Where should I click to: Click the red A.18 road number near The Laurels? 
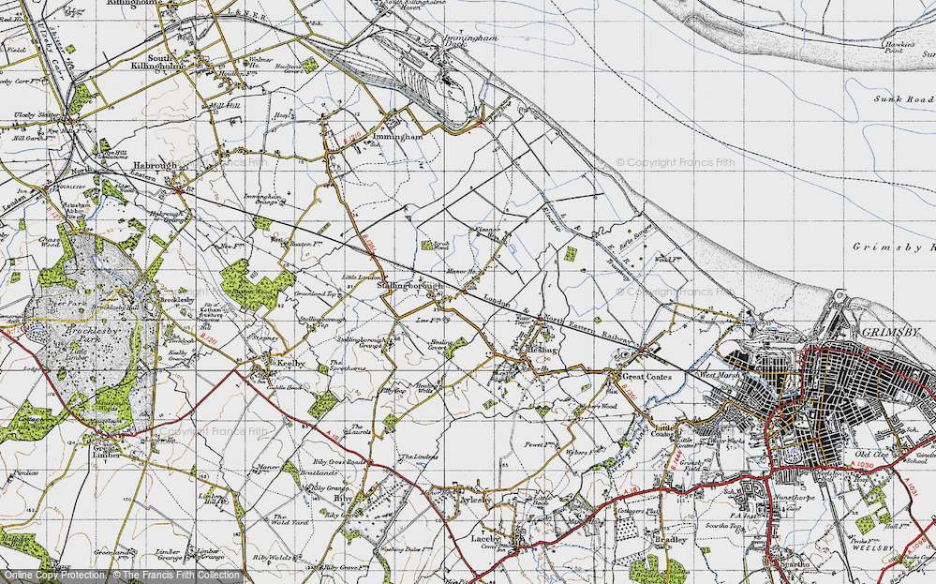tap(333, 436)
